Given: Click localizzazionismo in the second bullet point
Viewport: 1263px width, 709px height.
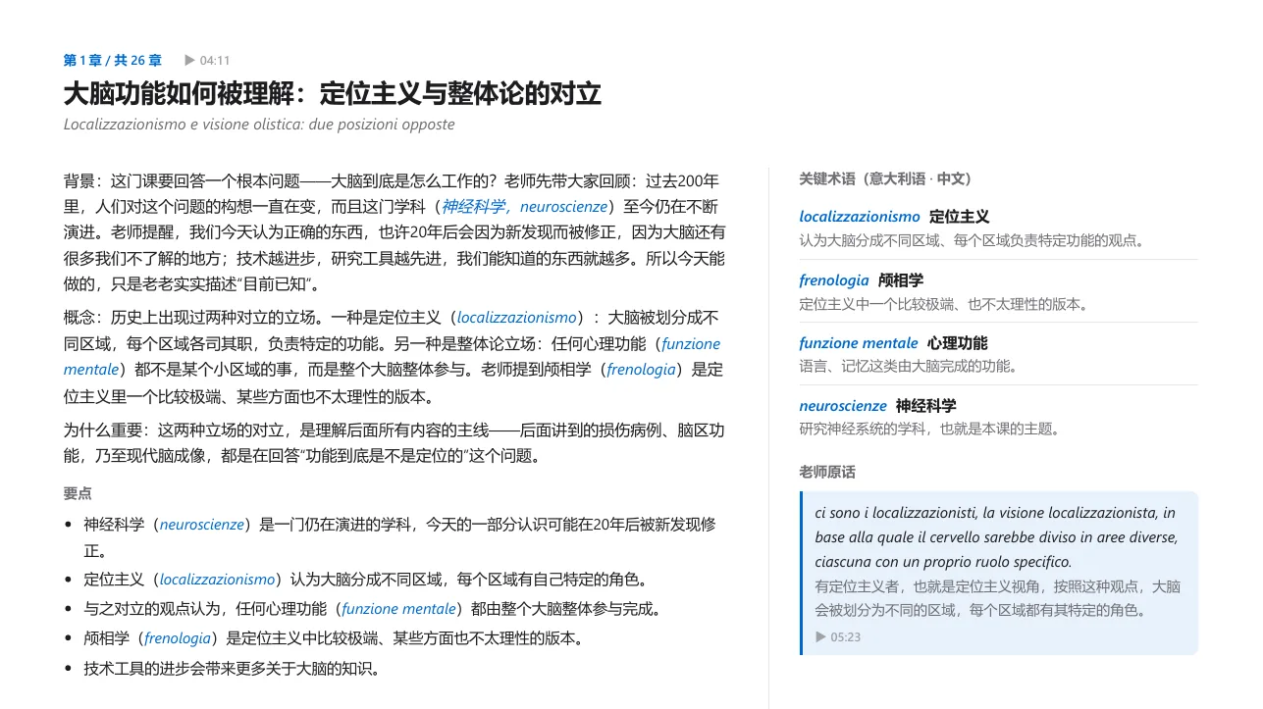Looking at the screenshot, I should pos(217,580).
